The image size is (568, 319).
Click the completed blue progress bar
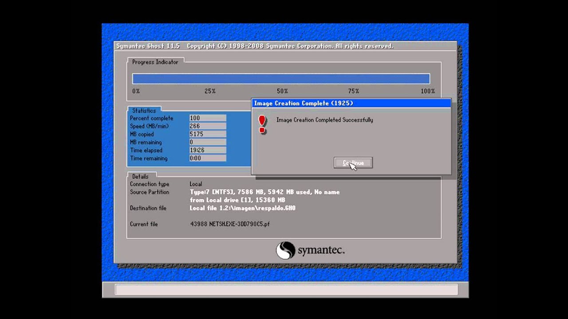coord(281,78)
